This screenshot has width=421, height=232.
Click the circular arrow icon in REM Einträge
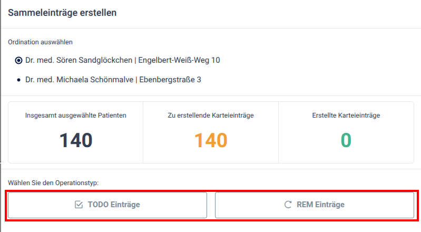(x=288, y=205)
